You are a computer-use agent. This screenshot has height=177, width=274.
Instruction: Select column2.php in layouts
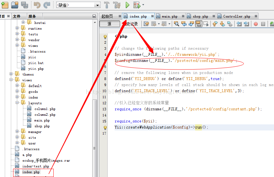(45, 115)
